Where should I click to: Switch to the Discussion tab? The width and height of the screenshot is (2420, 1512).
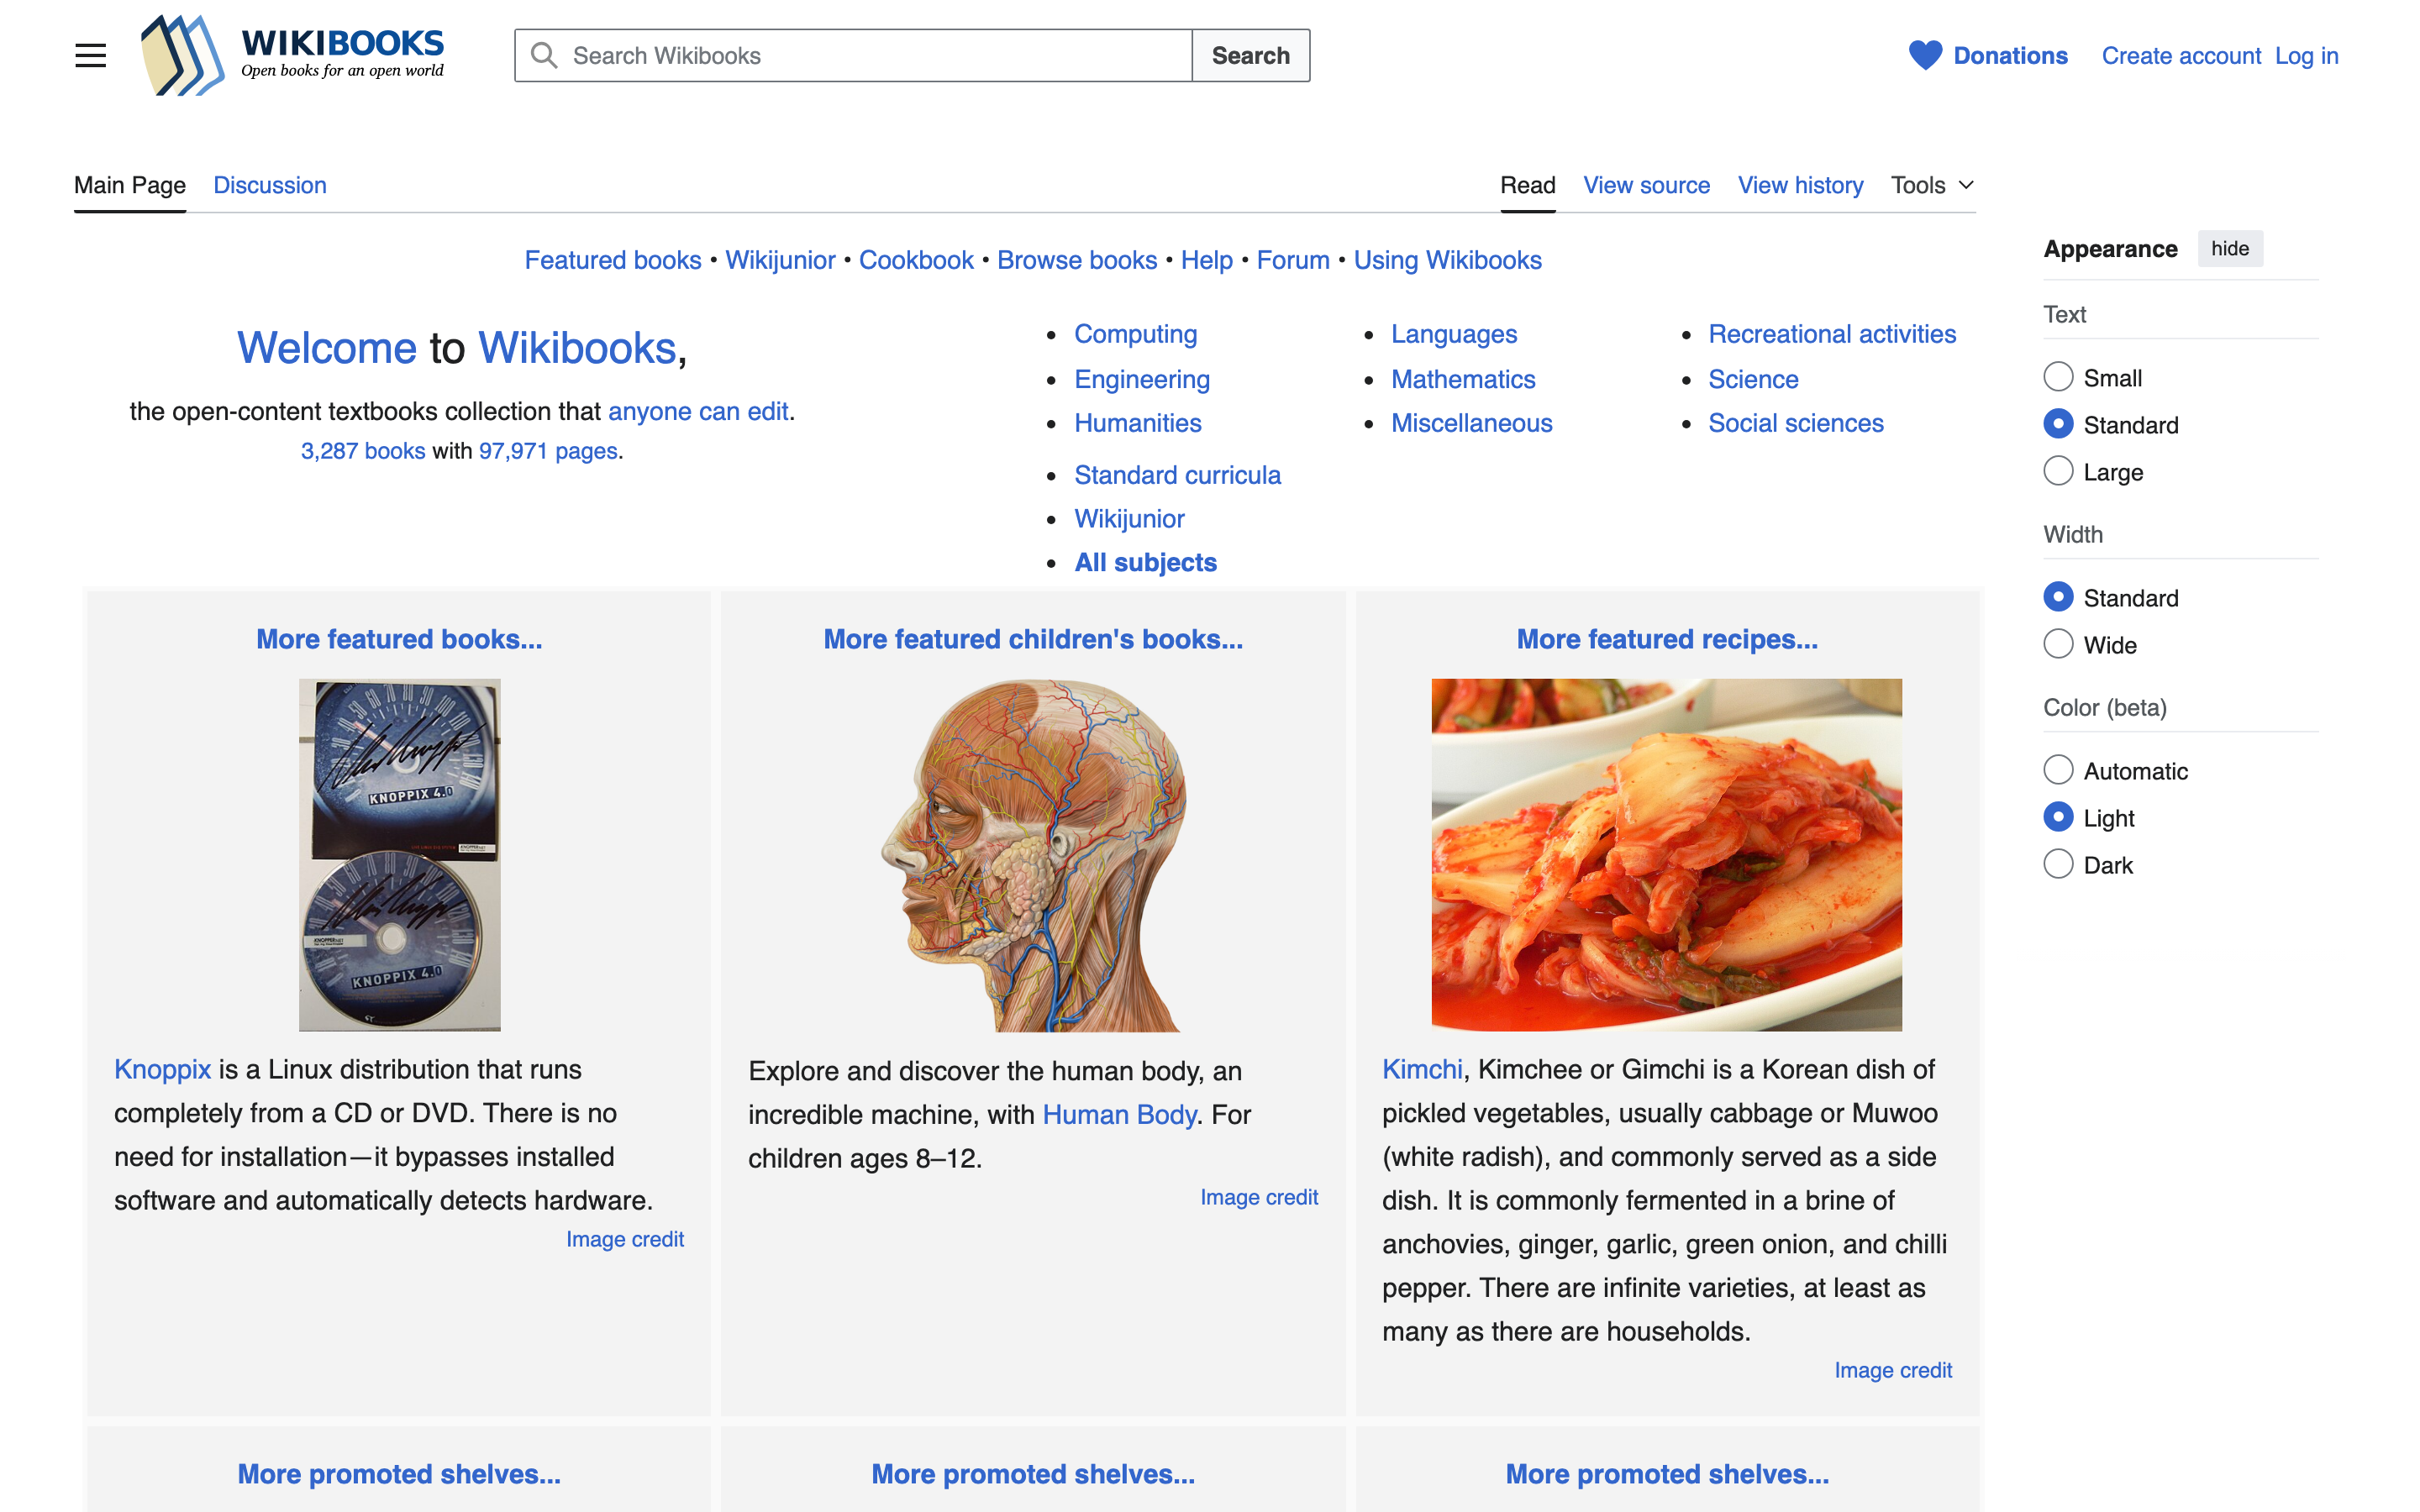(x=270, y=185)
